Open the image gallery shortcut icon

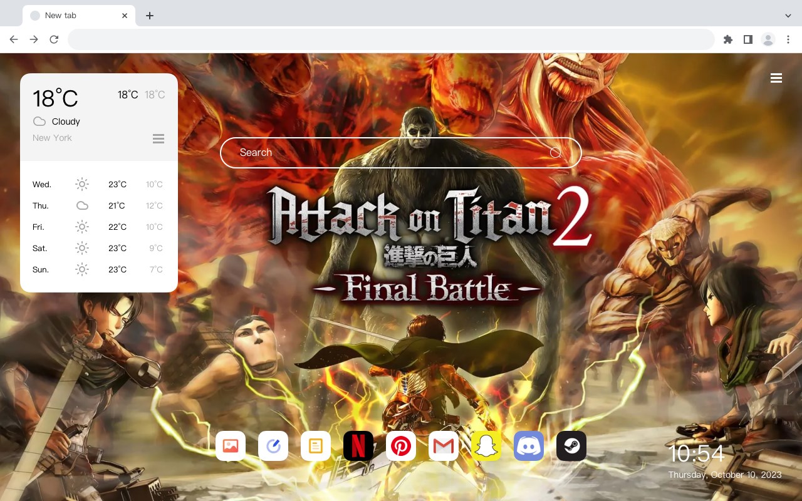(x=231, y=446)
